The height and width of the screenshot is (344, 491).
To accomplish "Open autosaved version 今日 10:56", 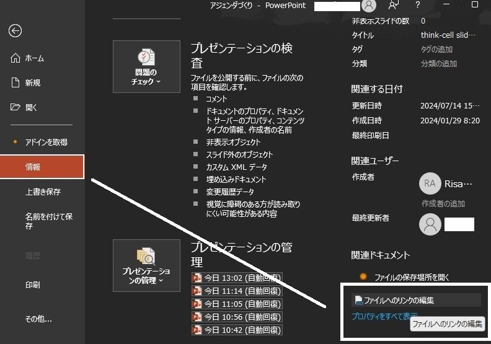I will click(237, 317).
